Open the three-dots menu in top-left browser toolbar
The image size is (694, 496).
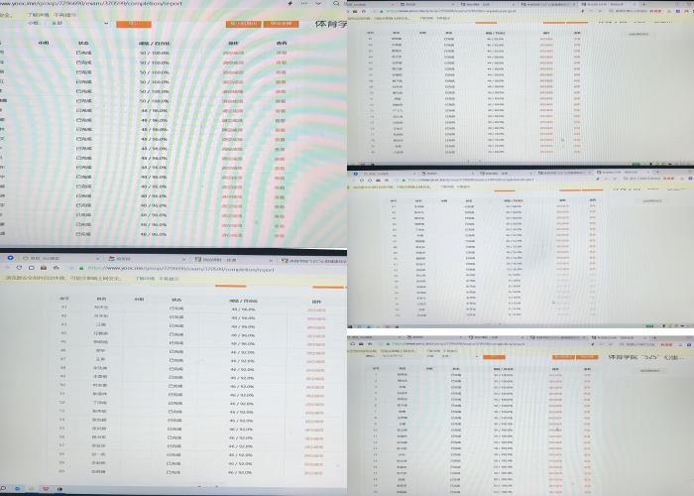coord(304,3)
